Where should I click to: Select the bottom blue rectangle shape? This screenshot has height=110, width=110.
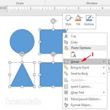pos(51,75)
